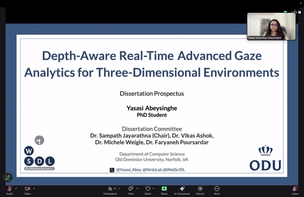The height and width of the screenshot is (197, 304).
Task: Select Yasasi Achinthya Abeysinghe's video thumbnail
Action: click(x=271, y=26)
